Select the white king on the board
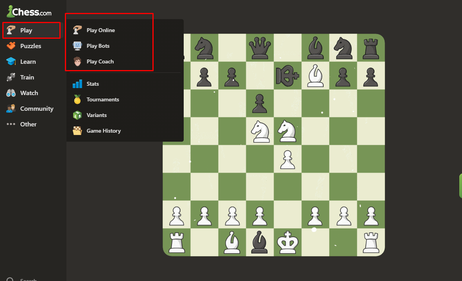462x281 pixels. pyautogui.click(x=288, y=242)
